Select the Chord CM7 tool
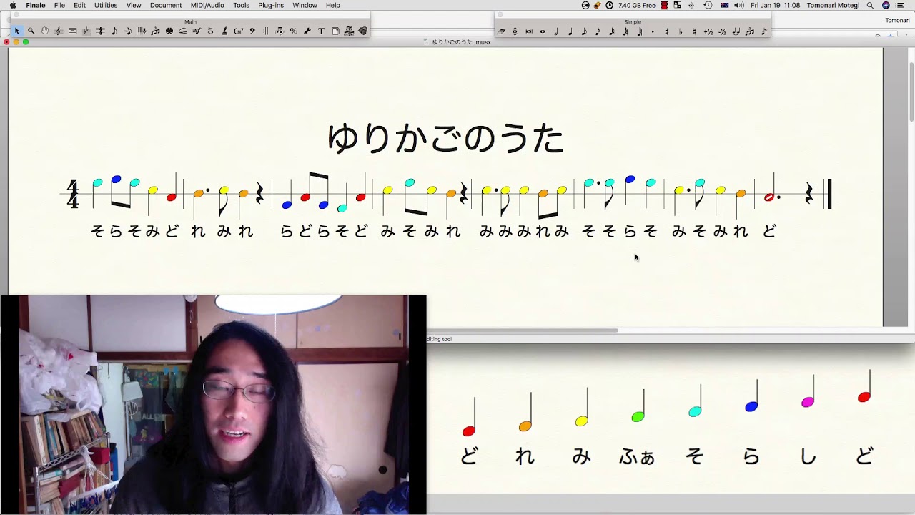The image size is (915, 515). pos(239,31)
